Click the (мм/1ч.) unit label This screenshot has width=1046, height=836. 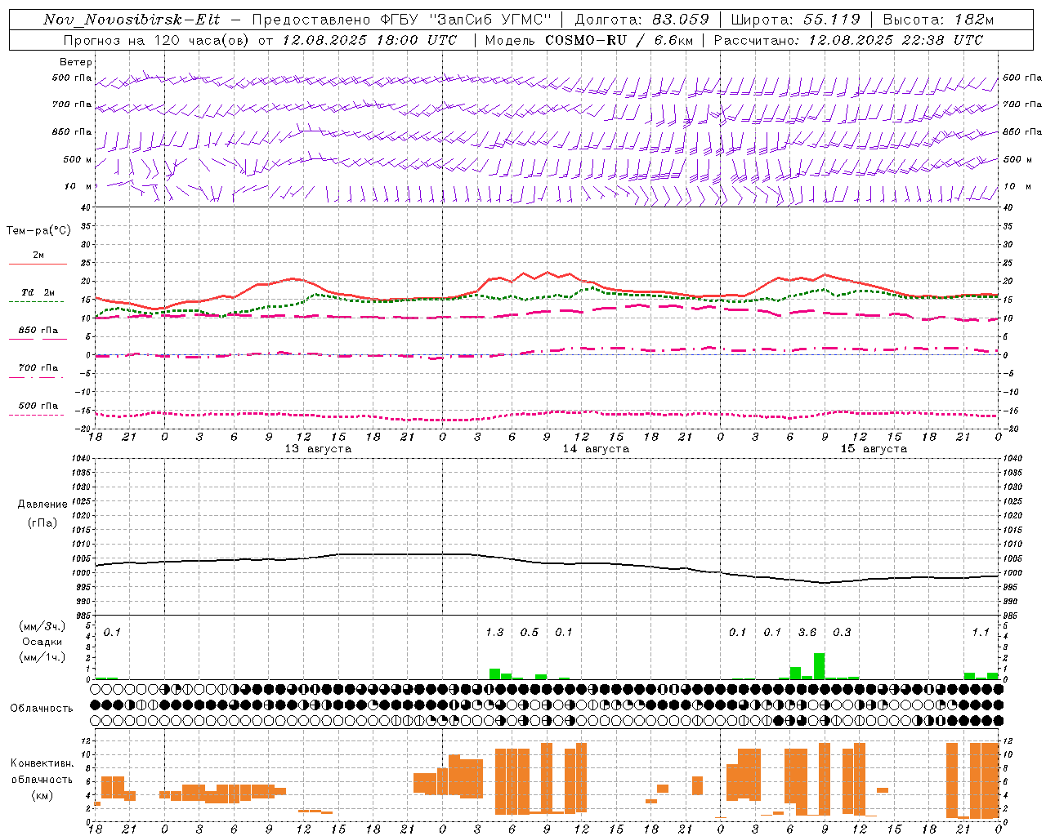(42, 656)
